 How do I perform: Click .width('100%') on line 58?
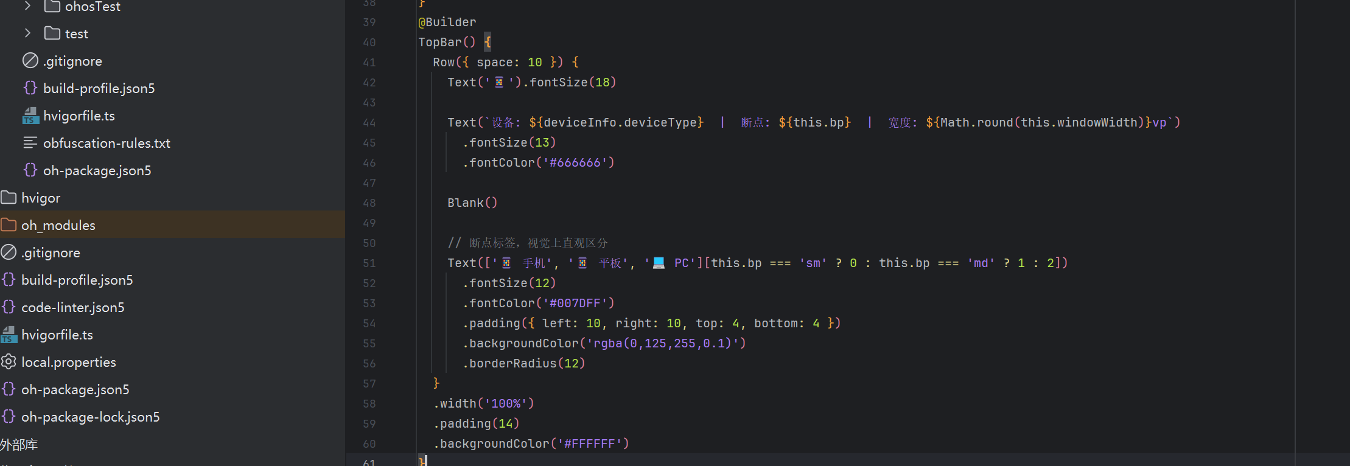coord(484,403)
